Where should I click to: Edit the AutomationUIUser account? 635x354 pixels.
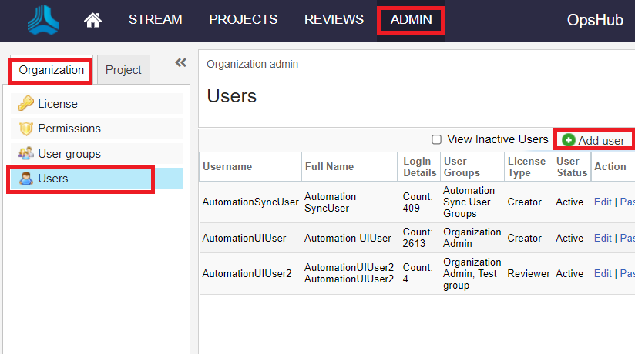[603, 238]
